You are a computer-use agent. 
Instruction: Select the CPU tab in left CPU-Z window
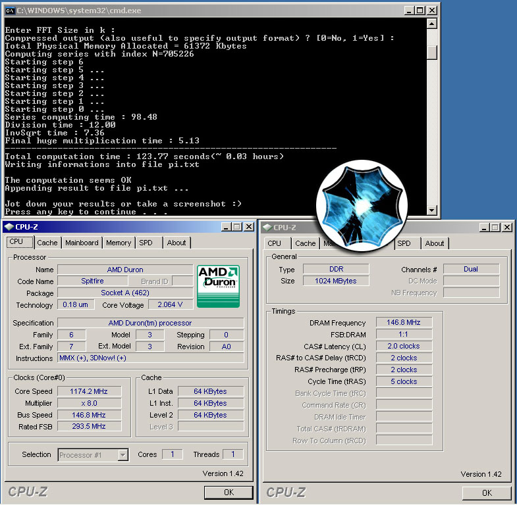20,242
